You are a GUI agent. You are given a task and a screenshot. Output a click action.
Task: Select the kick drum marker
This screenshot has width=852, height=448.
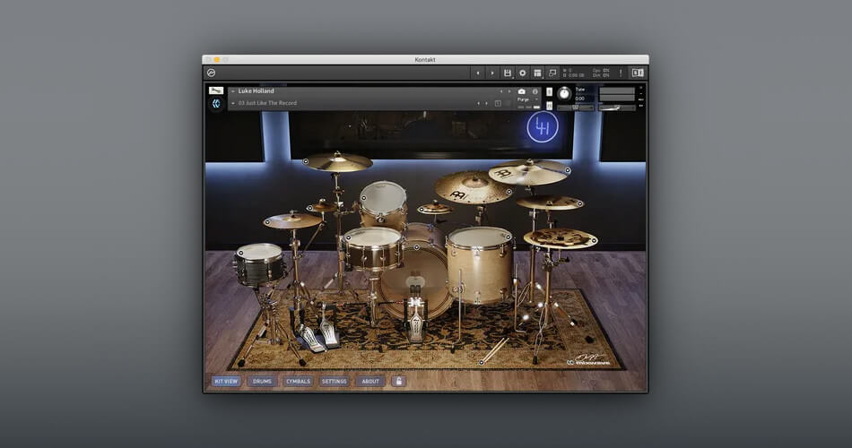[417, 247]
